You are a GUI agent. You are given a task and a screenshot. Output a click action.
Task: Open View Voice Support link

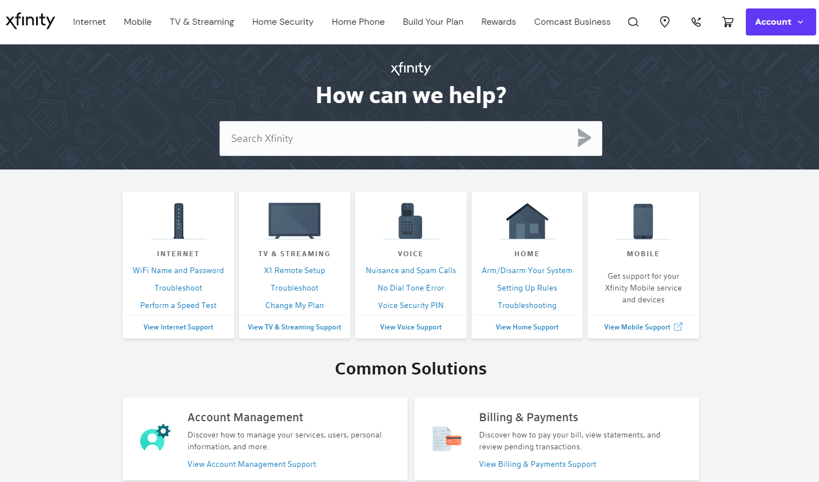(x=411, y=327)
